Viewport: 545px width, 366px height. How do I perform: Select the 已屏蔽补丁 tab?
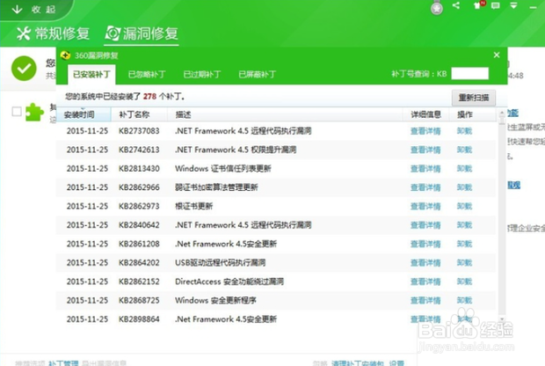257,74
